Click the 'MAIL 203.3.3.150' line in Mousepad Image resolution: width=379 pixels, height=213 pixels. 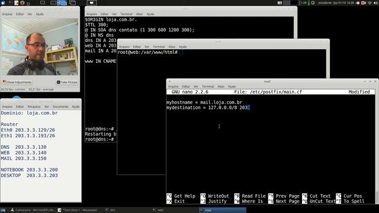point(24,159)
